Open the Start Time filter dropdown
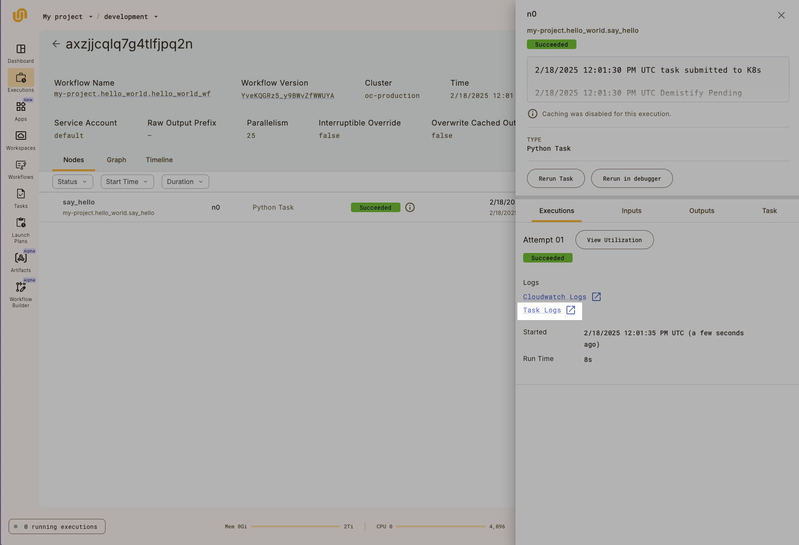Screen dimensions: 799x545 click(x=127, y=181)
